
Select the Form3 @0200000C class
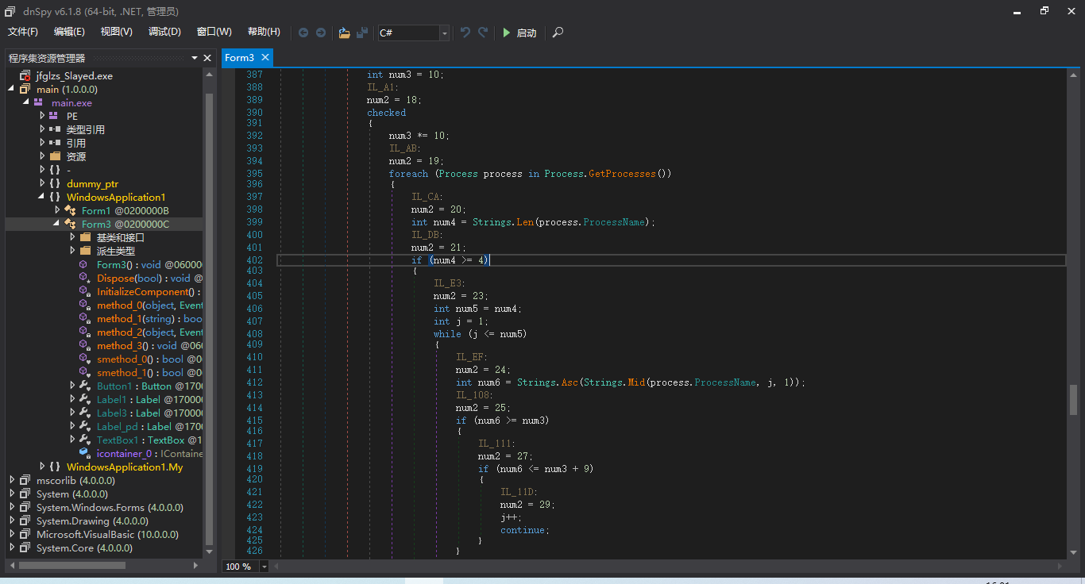125,224
